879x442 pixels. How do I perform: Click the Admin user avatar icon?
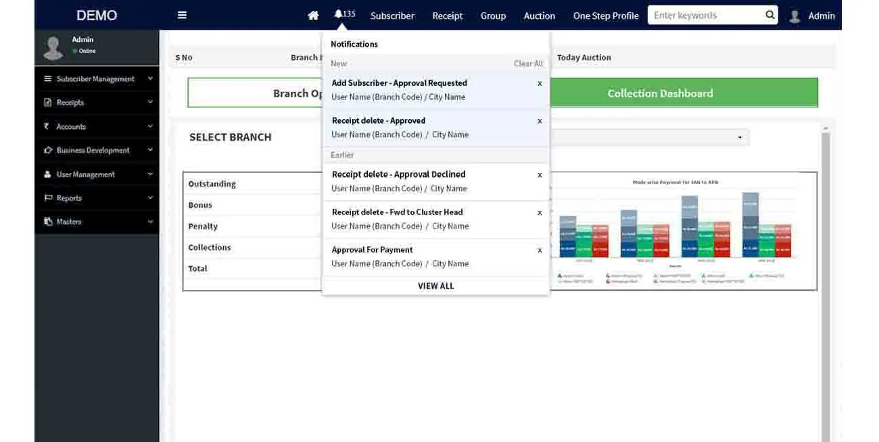(794, 16)
